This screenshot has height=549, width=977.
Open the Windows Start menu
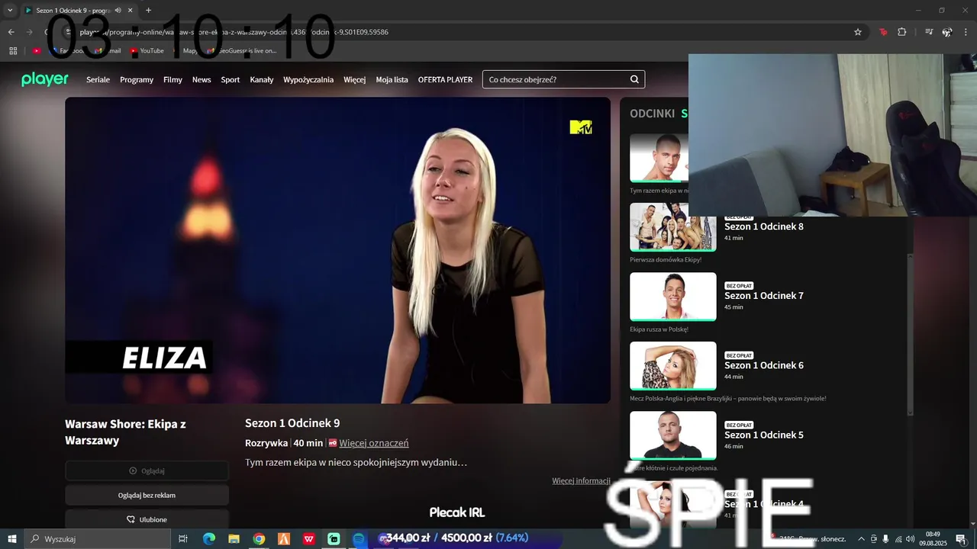(12, 538)
